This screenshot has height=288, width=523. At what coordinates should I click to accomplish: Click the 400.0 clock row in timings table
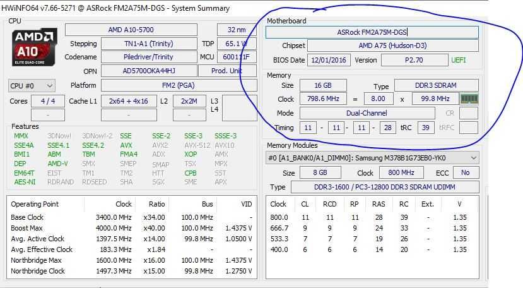pyautogui.click(x=372, y=249)
